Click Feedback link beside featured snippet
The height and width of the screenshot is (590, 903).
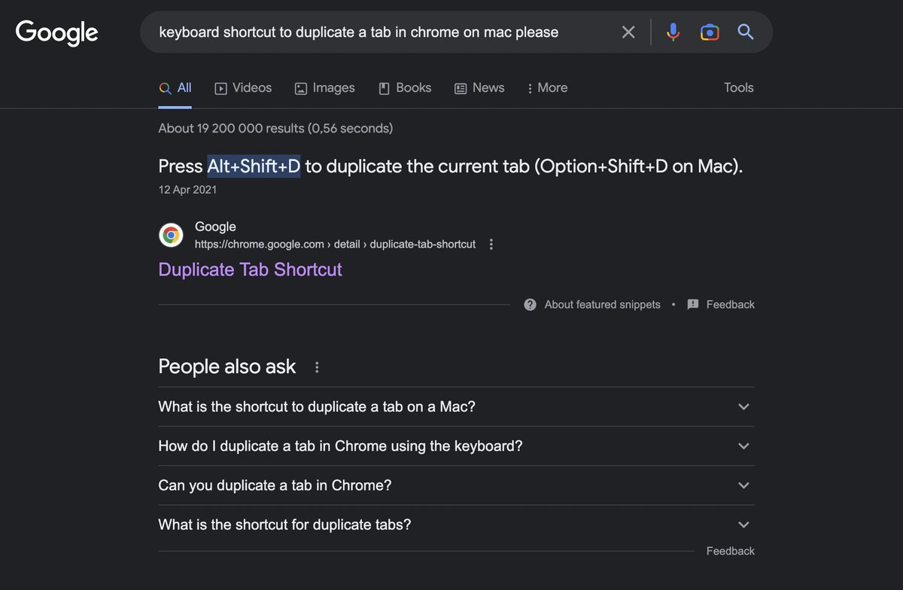click(730, 305)
